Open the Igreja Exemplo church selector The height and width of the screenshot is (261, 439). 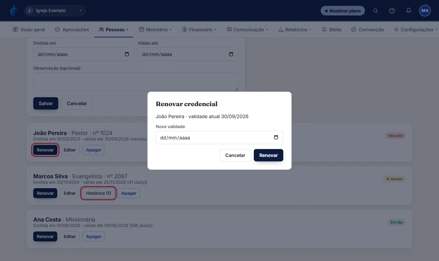point(55,11)
